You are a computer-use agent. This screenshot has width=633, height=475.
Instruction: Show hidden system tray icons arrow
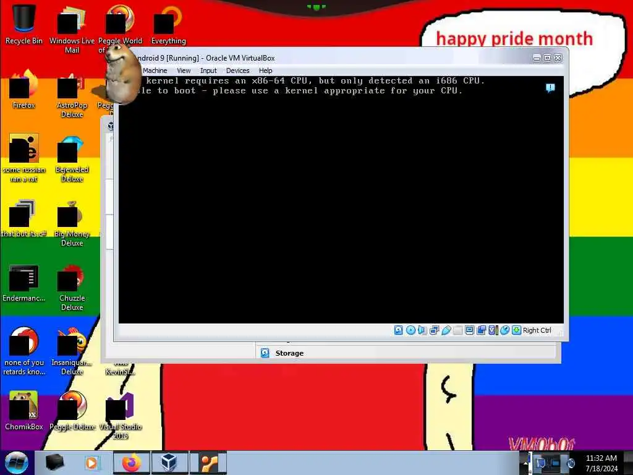525,463
